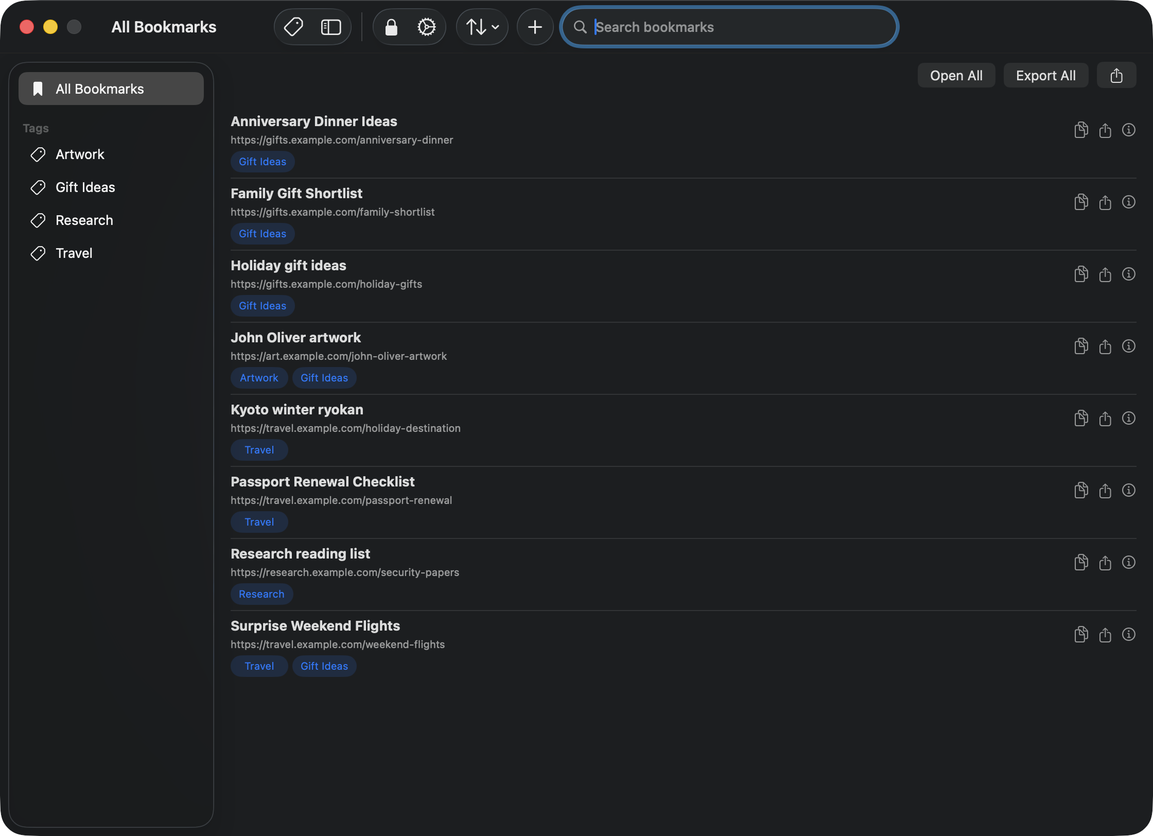The image size is (1153, 836).
Task: Select the Artwork tag in sidebar
Action: (x=111, y=154)
